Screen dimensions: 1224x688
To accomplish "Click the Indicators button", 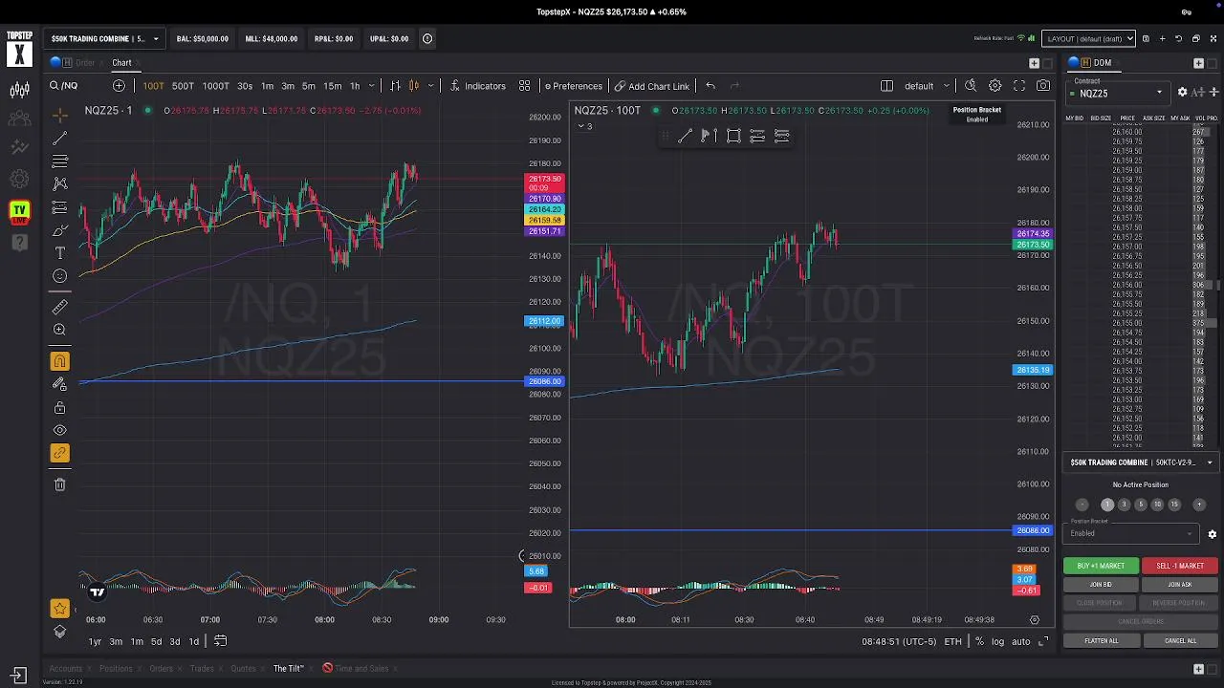I will tap(476, 86).
